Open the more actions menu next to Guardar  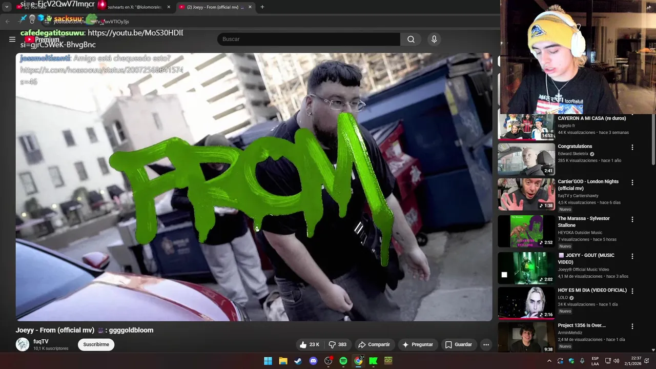point(486,345)
